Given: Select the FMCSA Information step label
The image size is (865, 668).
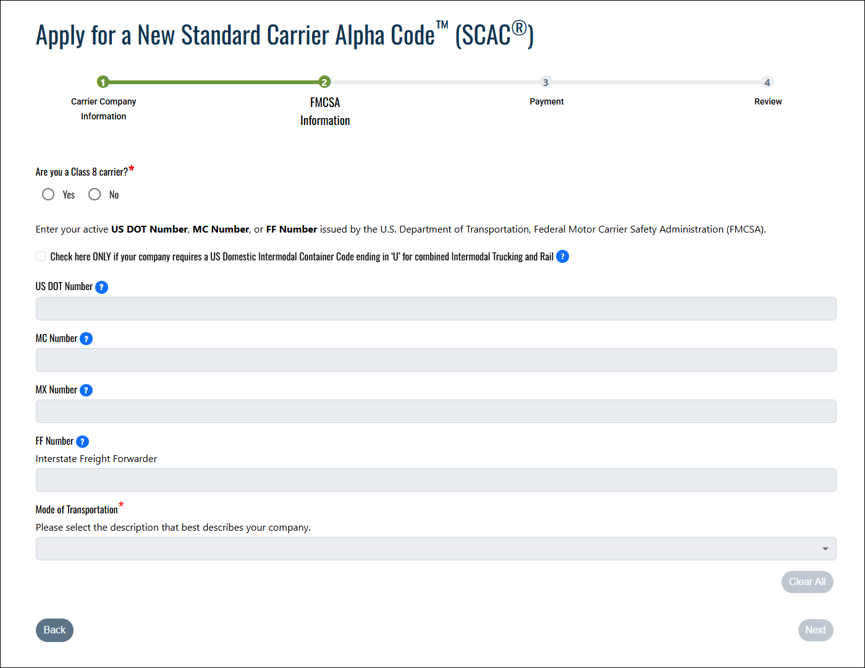Looking at the screenshot, I should click(x=325, y=111).
